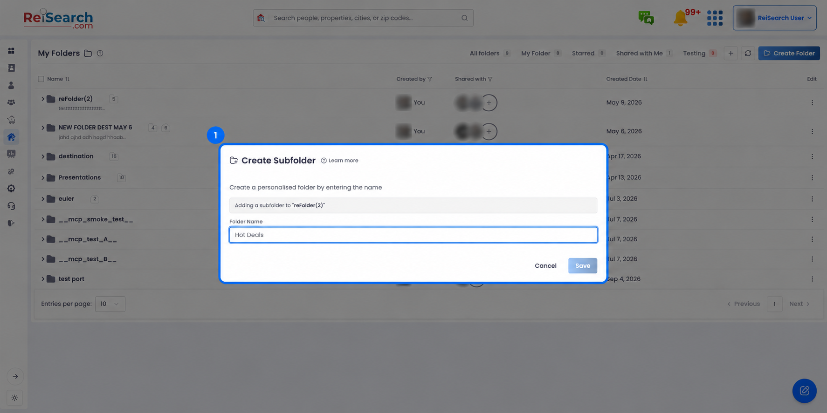
Task: Open the home folders sidebar icon
Action: coord(11,137)
